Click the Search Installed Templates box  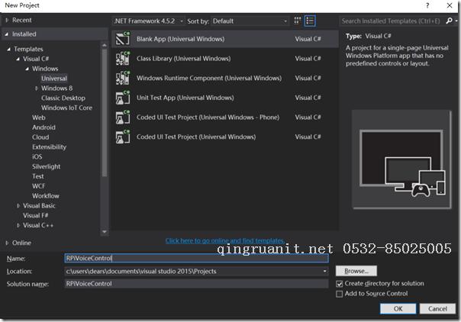(x=392, y=21)
